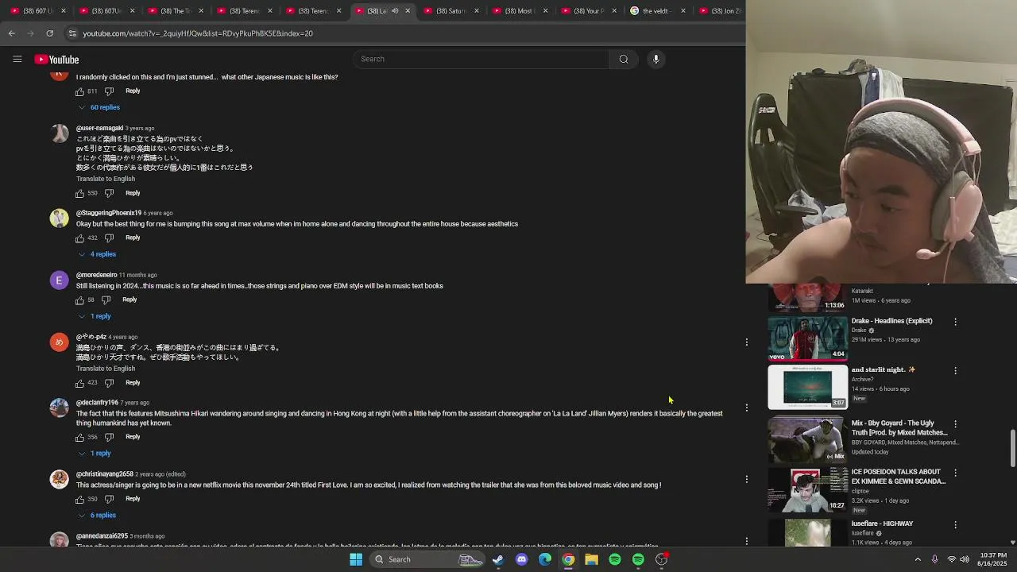Dislike the @StaggeringPhoenix19 comment
This screenshot has height=572, width=1017.
(x=109, y=238)
